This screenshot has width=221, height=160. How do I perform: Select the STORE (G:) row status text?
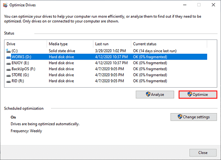click(150, 75)
